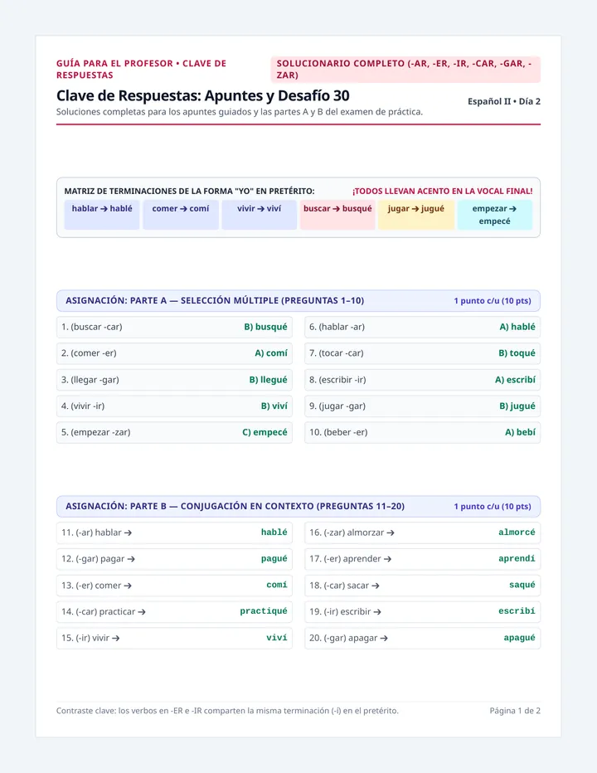
Task: Click answer 'A) hablé' in row 6
Action: tap(517, 327)
